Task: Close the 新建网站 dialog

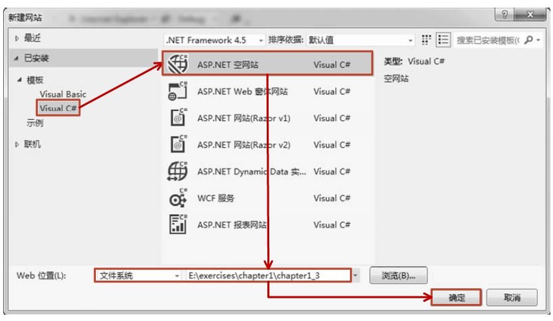Action: click(530, 15)
